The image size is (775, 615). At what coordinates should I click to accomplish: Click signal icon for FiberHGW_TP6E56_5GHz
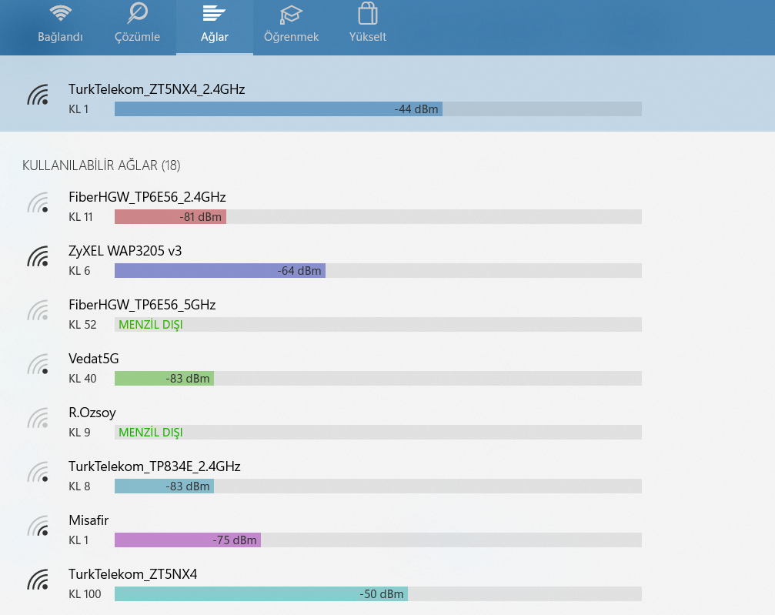tap(38, 310)
